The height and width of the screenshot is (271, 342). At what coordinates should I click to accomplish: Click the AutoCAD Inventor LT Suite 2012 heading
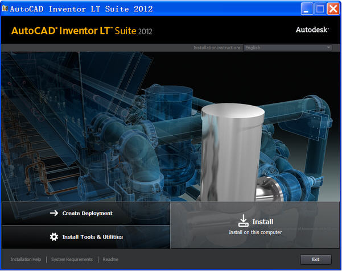point(82,31)
